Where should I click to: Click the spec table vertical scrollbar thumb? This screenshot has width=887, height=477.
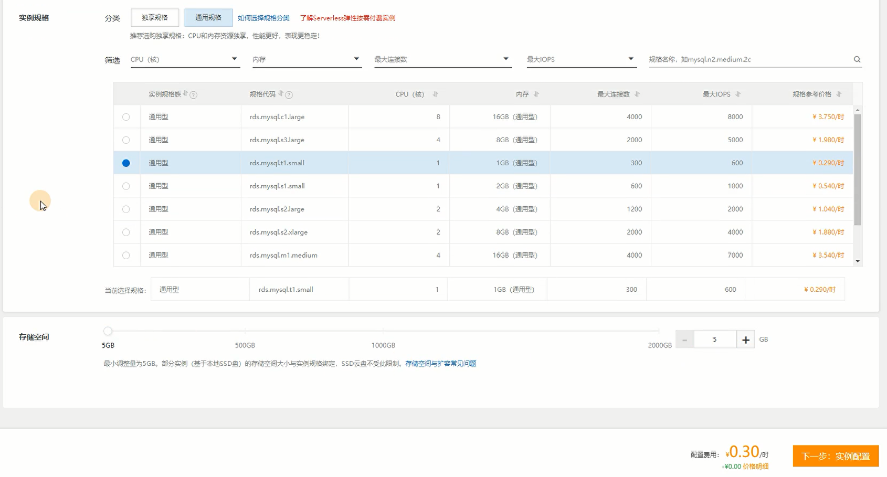point(858,169)
